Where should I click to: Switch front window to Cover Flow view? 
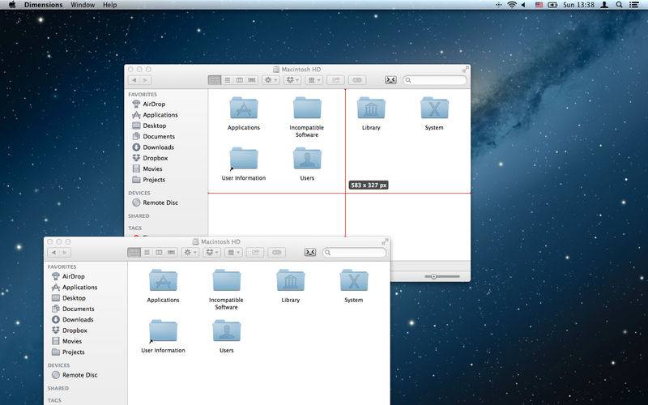(x=172, y=253)
